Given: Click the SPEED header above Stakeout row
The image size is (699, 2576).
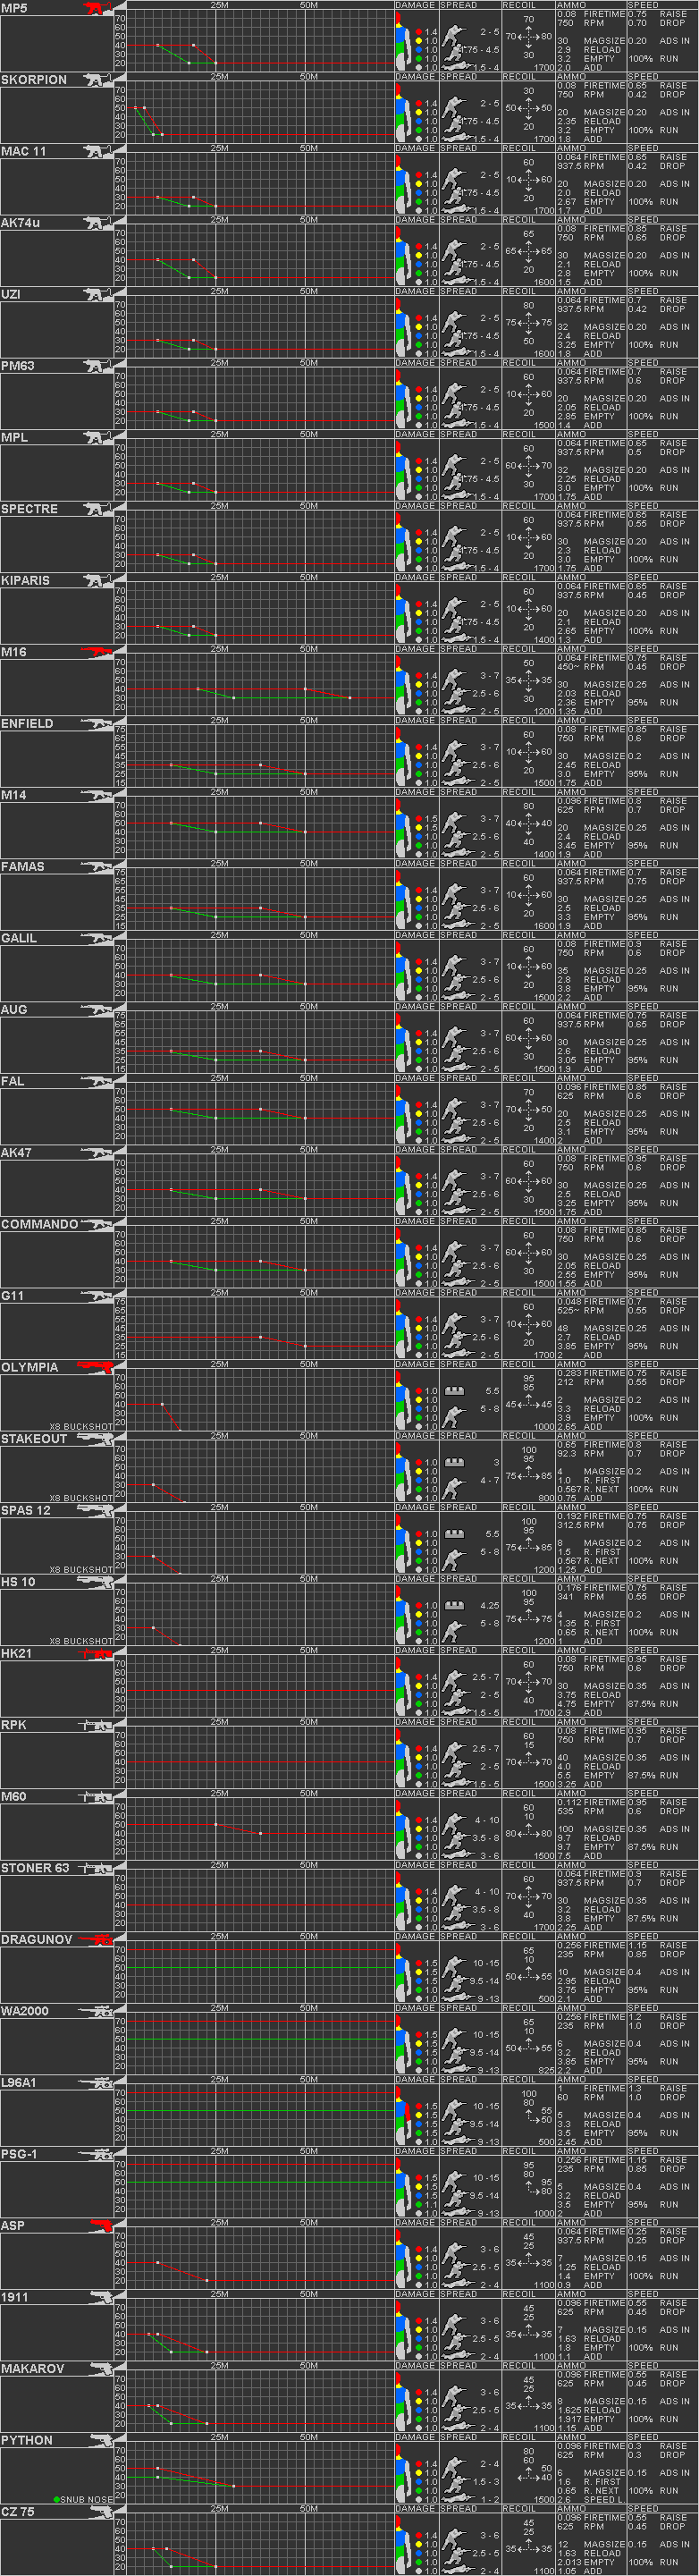Looking at the screenshot, I should click(x=643, y=1435).
